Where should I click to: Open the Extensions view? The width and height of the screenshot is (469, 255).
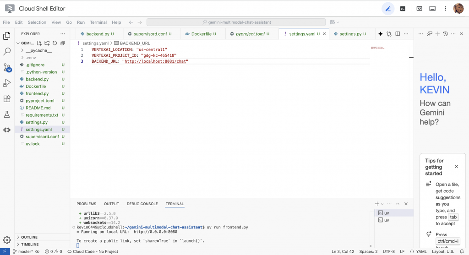point(7,98)
